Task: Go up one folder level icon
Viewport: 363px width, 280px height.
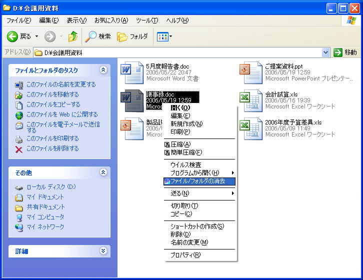Action: (73, 36)
